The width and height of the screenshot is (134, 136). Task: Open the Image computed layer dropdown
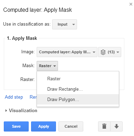coord(67,52)
